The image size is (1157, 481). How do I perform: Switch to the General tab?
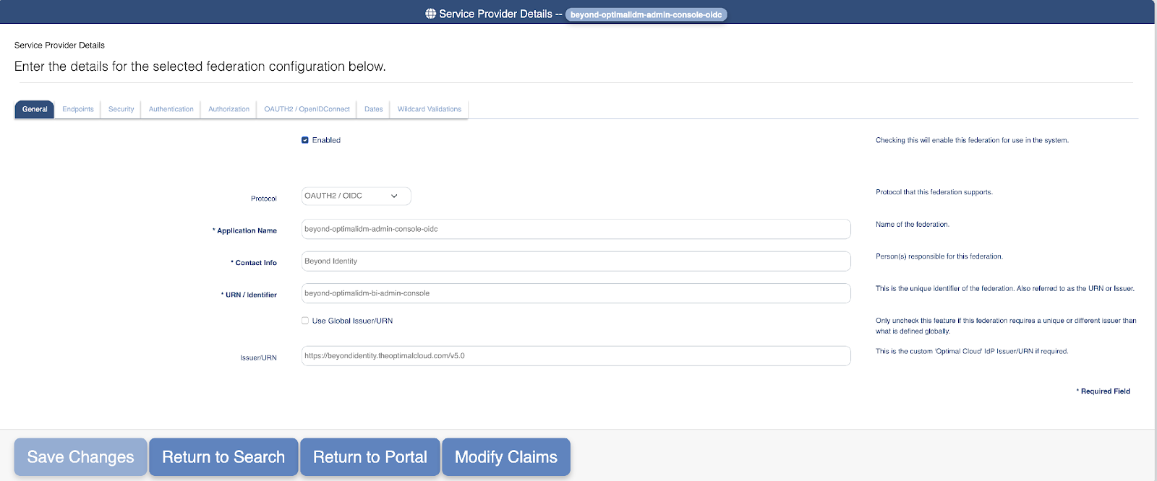pyautogui.click(x=35, y=109)
